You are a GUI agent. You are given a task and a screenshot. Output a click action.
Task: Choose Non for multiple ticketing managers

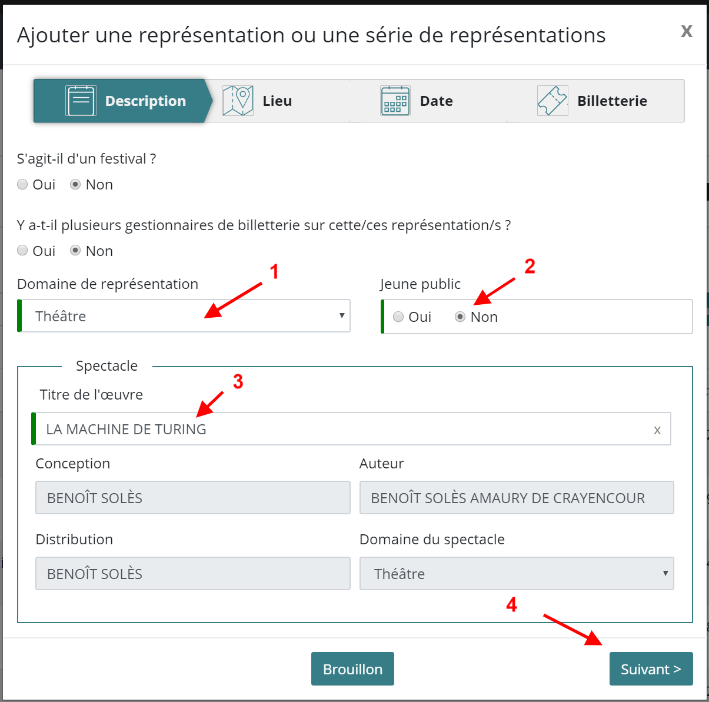(75, 251)
